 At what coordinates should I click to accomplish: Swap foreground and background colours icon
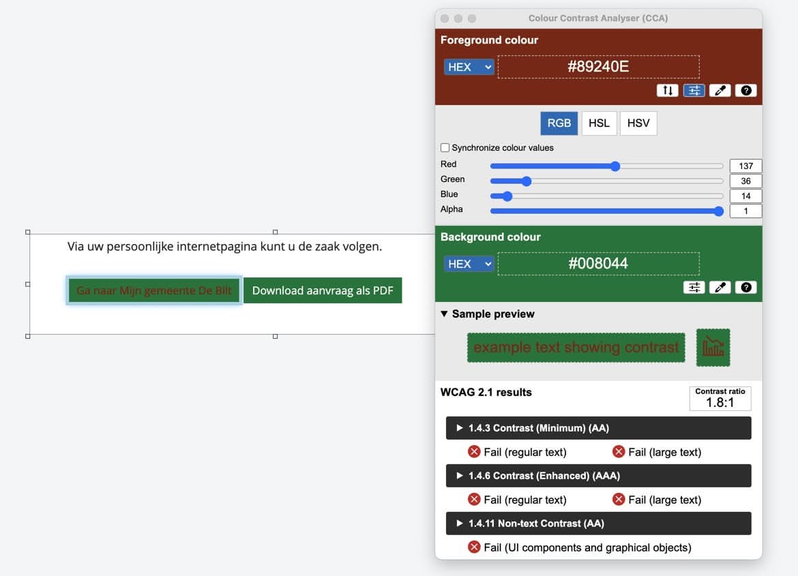[x=667, y=91]
